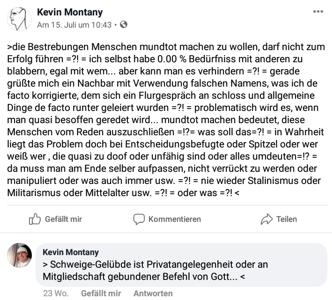This screenshot has height=300, width=332.
Task: Open the post timestamp '15. Juli um 10:43'
Action: 74,25
